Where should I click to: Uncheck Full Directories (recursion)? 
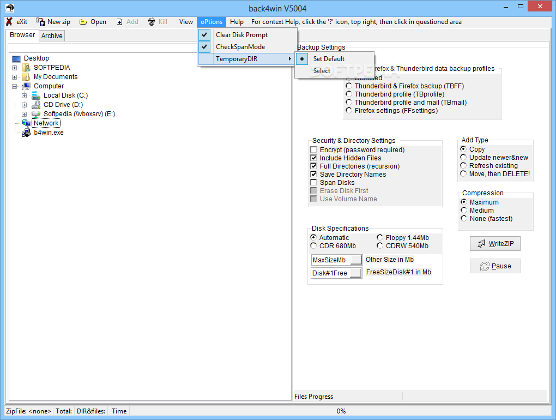click(313, 166)
